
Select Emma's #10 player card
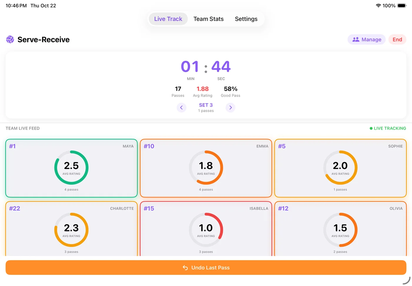pyautogui.click(x=206, y=168)
